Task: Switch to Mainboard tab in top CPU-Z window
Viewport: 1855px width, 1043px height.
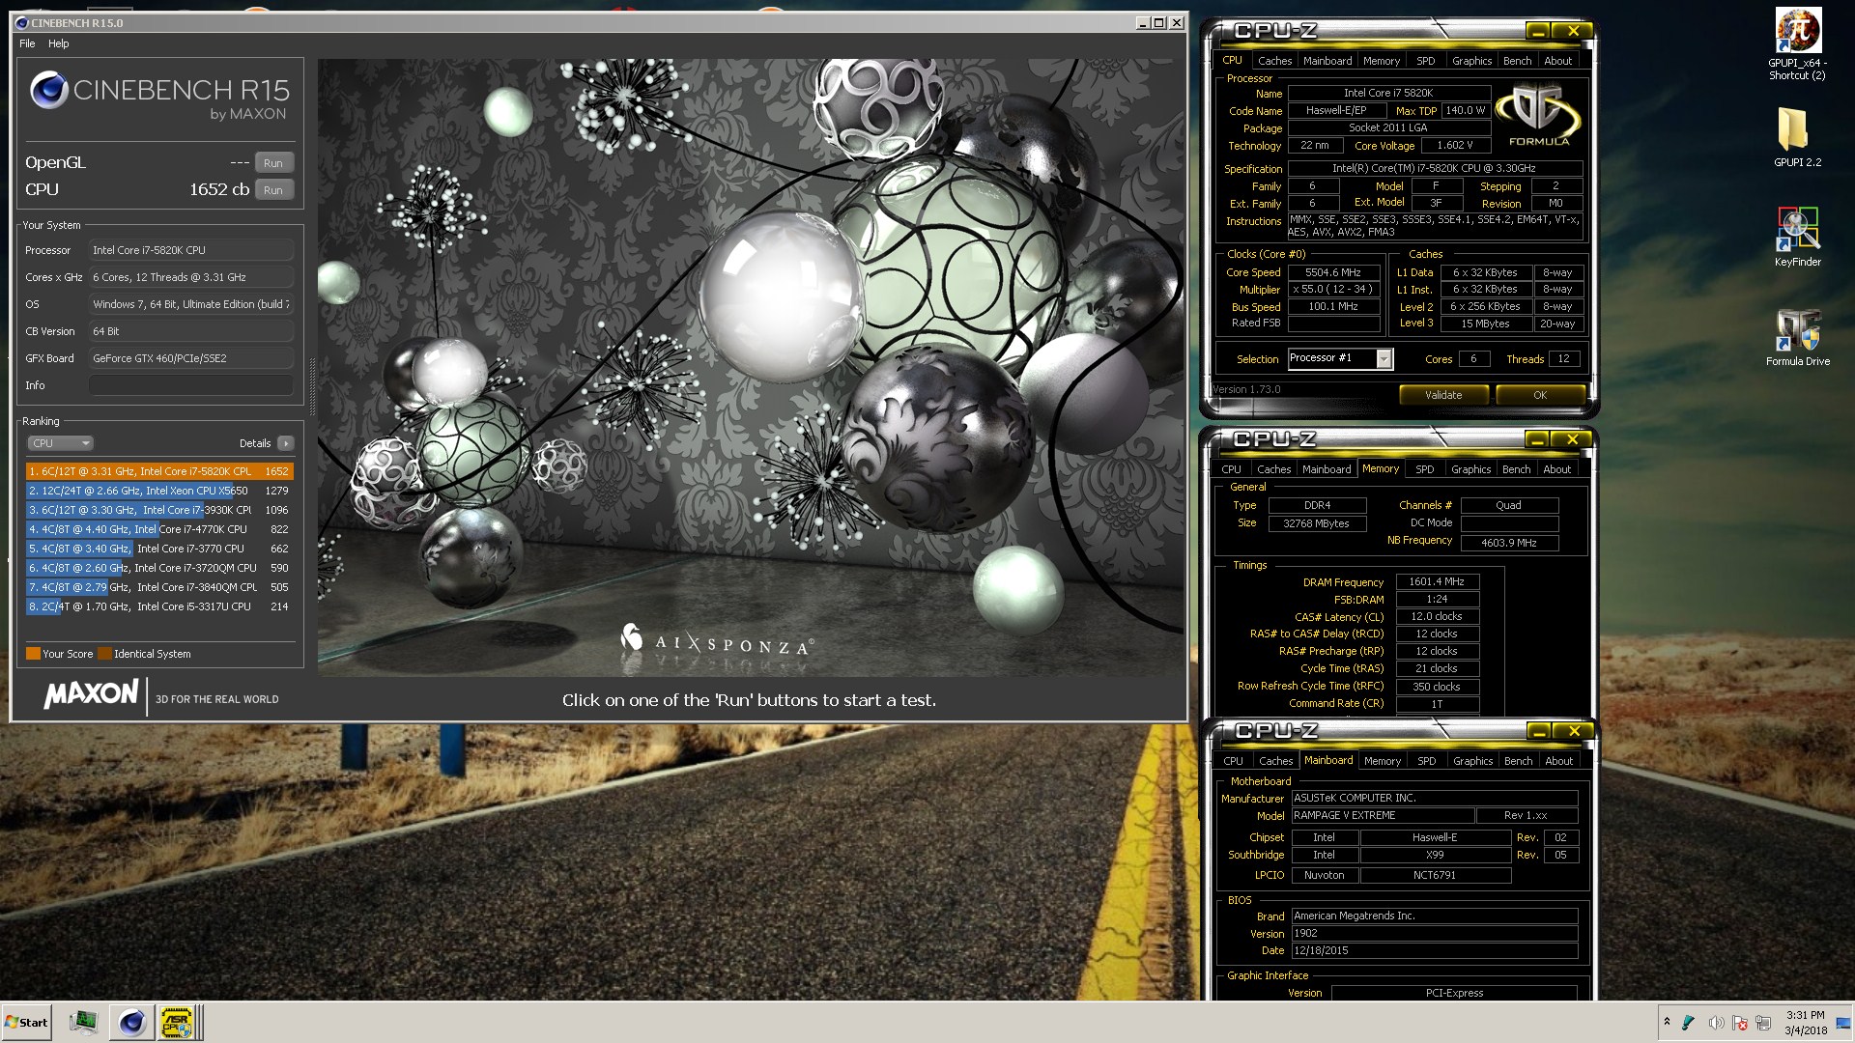Action: click(x=1327, y=61)
